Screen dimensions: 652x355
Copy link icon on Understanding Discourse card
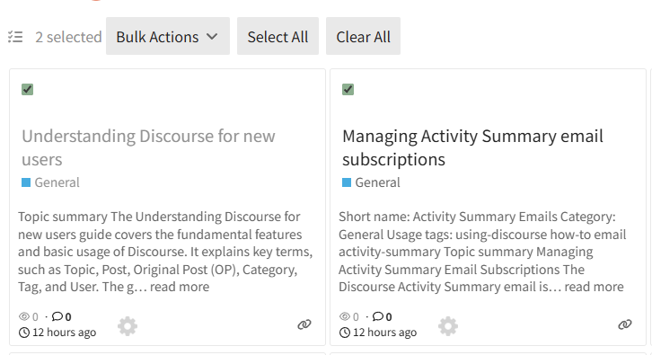tap(304, 324)
